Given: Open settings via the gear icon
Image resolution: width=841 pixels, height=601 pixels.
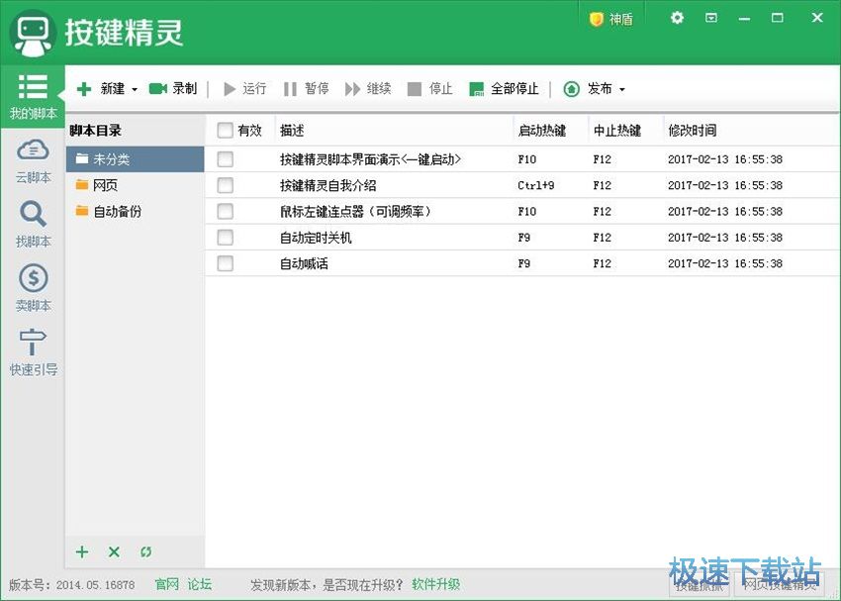Looking at the screenshot, I should click(677, 18).
